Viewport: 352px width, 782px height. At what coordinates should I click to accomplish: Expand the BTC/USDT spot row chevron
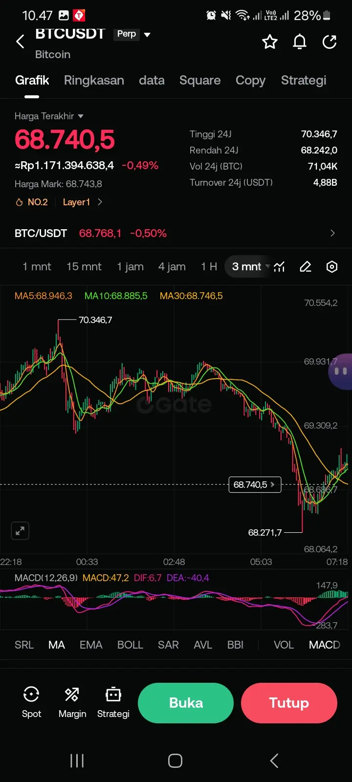pos(332,233)
